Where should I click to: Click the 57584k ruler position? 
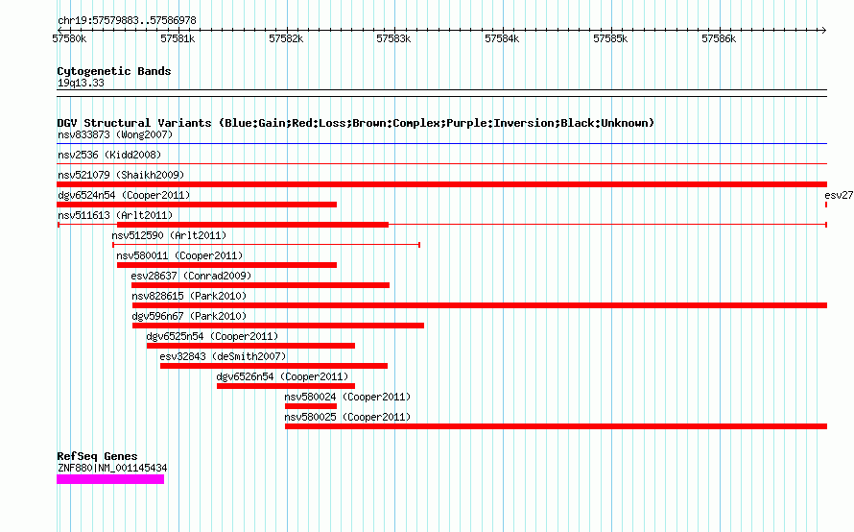(502, 38)
